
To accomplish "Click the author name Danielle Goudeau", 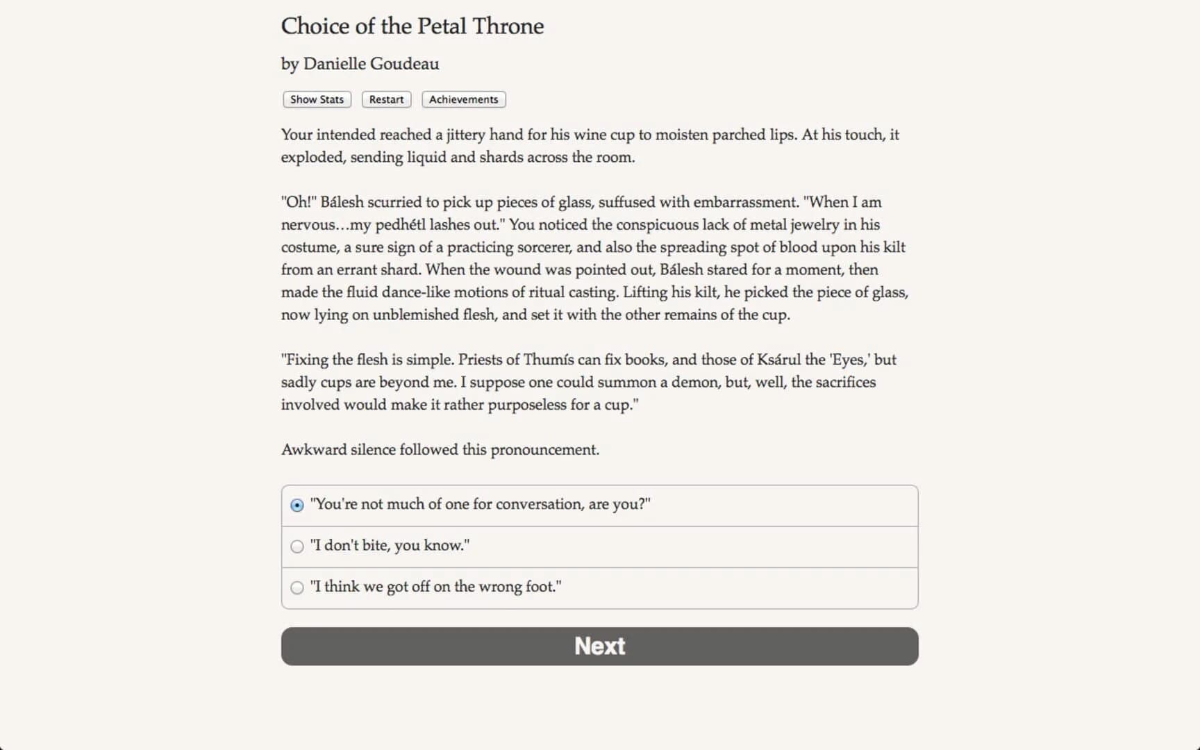I will 360,63.
